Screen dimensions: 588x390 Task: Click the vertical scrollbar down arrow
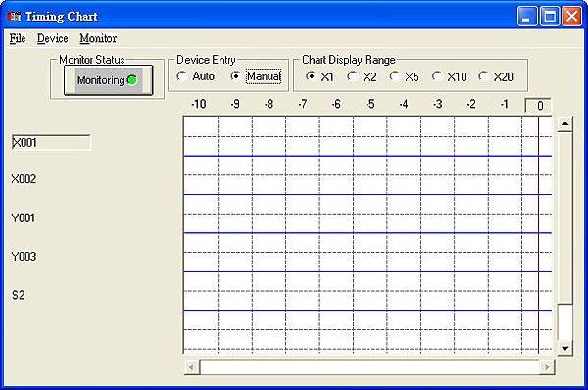point(565,349)
